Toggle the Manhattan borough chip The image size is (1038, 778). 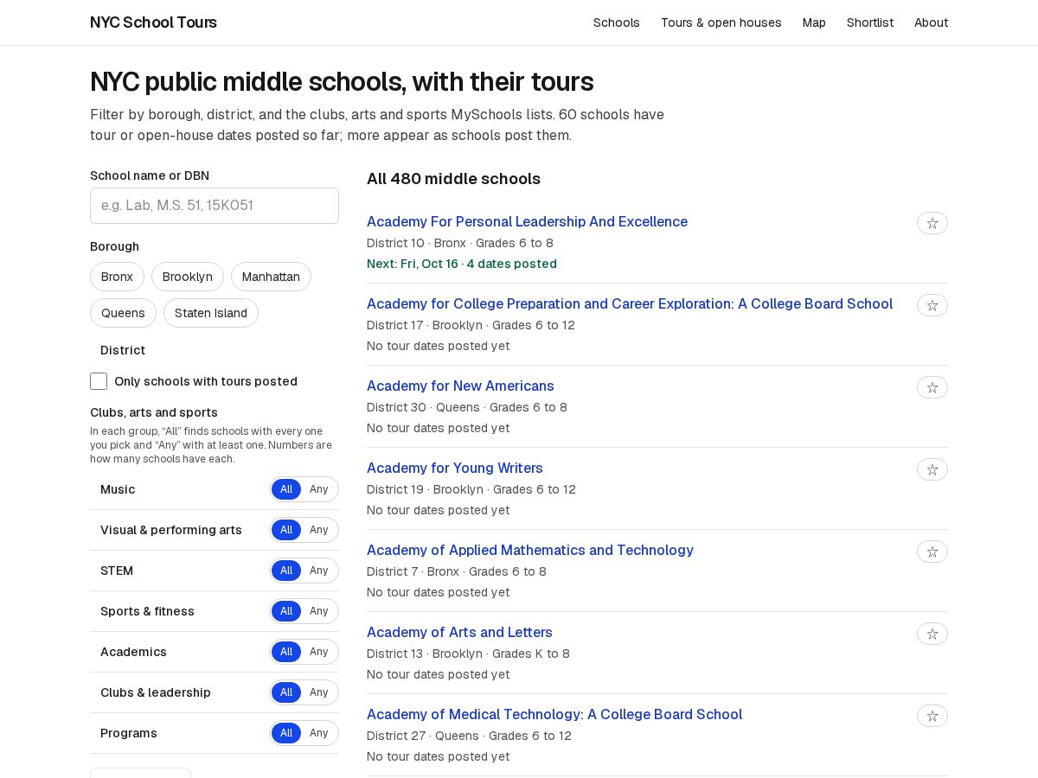tap(271, 277)
